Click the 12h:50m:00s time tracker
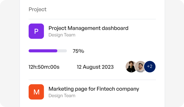 click(x=44, y=67)
